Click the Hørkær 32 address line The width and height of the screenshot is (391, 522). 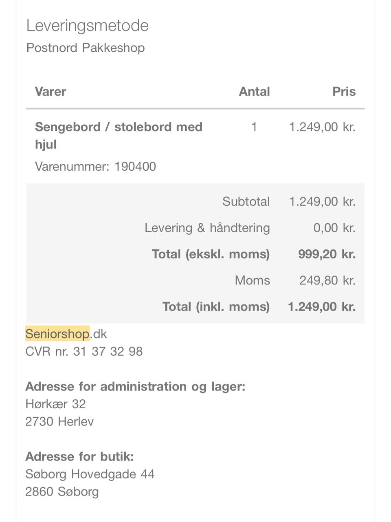point(55,404)
